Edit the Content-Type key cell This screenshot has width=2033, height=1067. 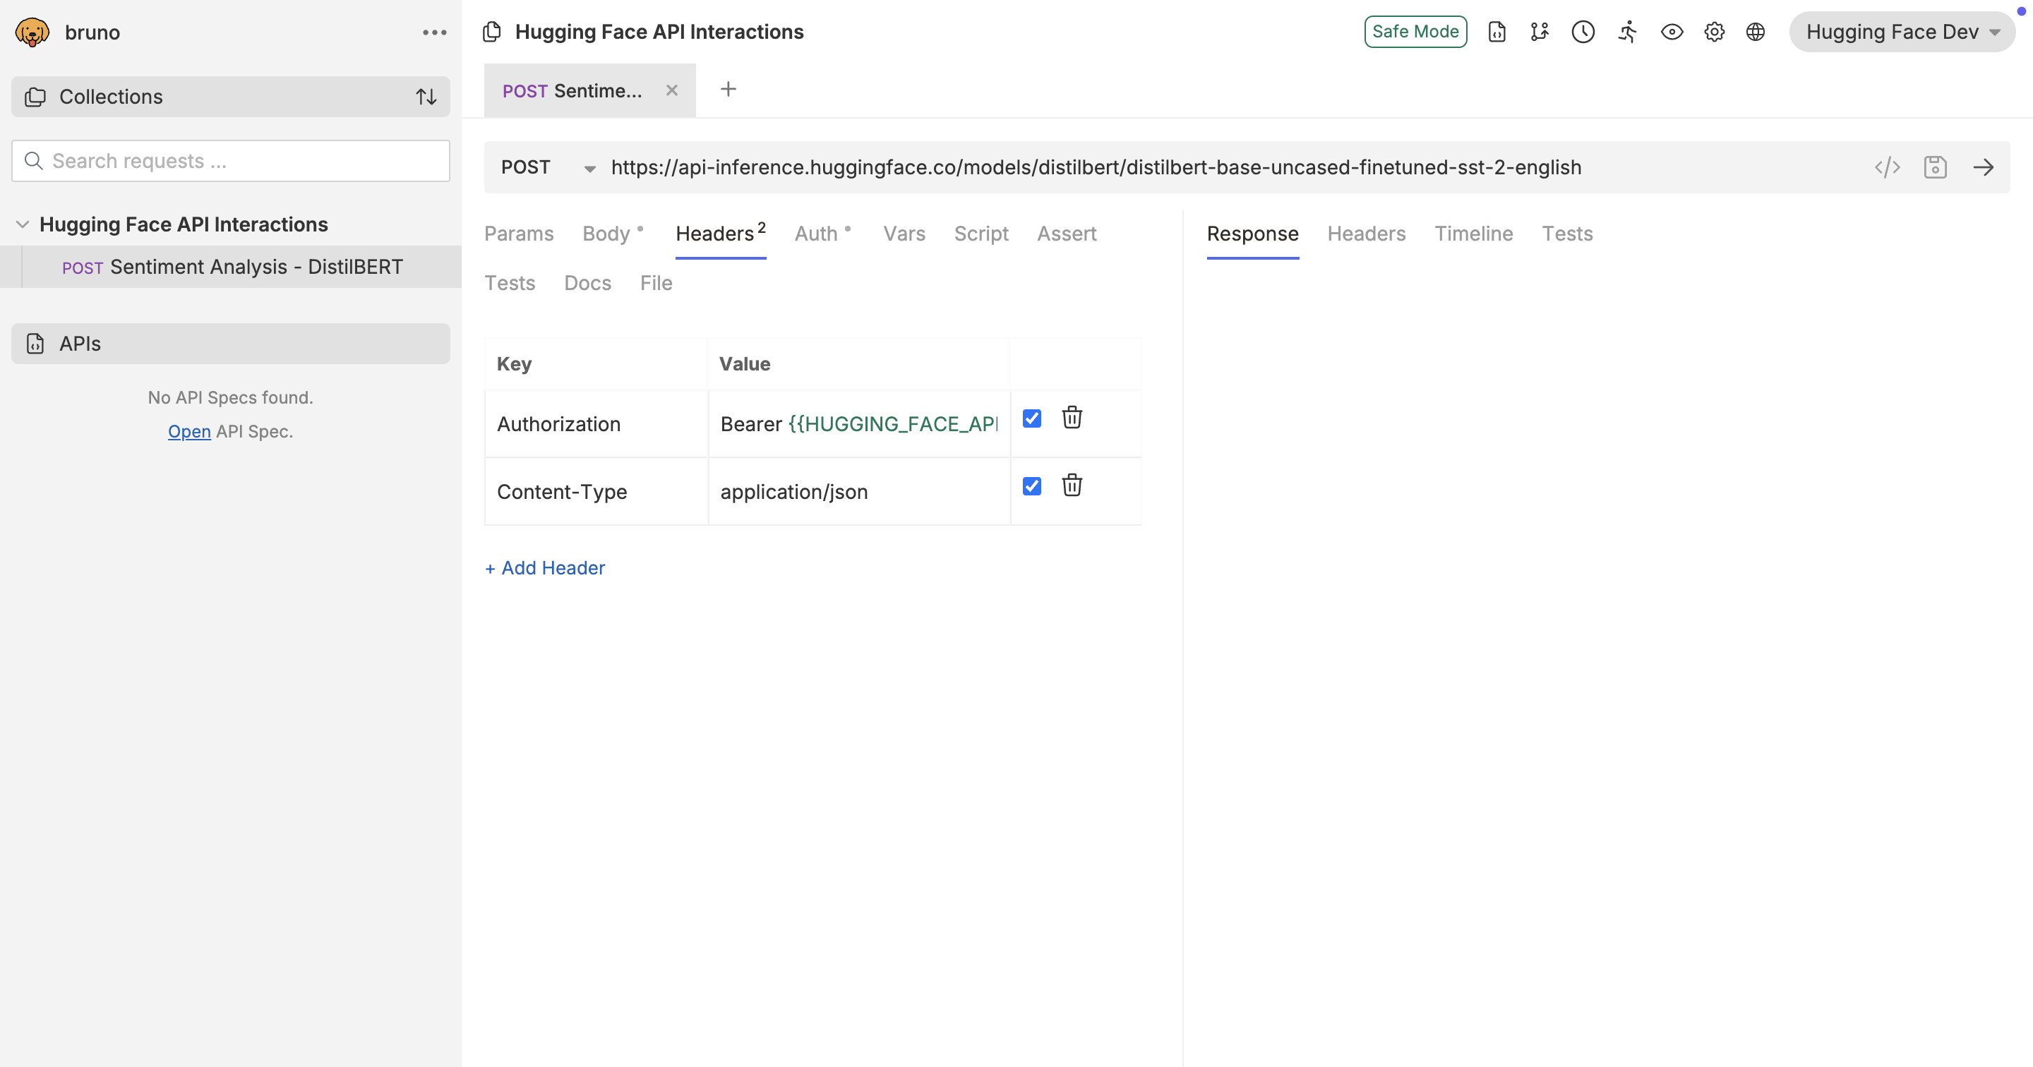(x=596, y=493)
